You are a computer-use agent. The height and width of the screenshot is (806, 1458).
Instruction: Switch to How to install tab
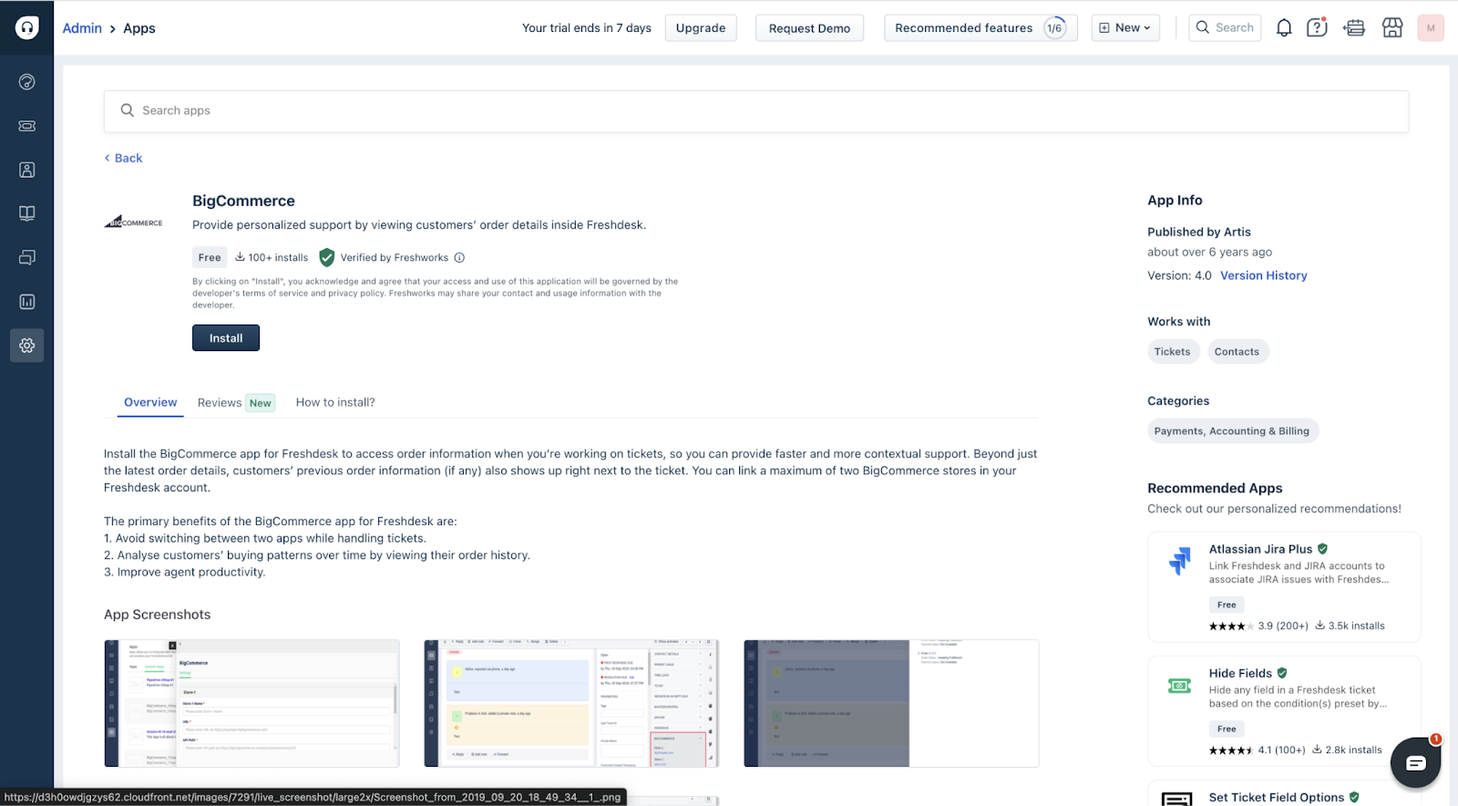[335, 402]
